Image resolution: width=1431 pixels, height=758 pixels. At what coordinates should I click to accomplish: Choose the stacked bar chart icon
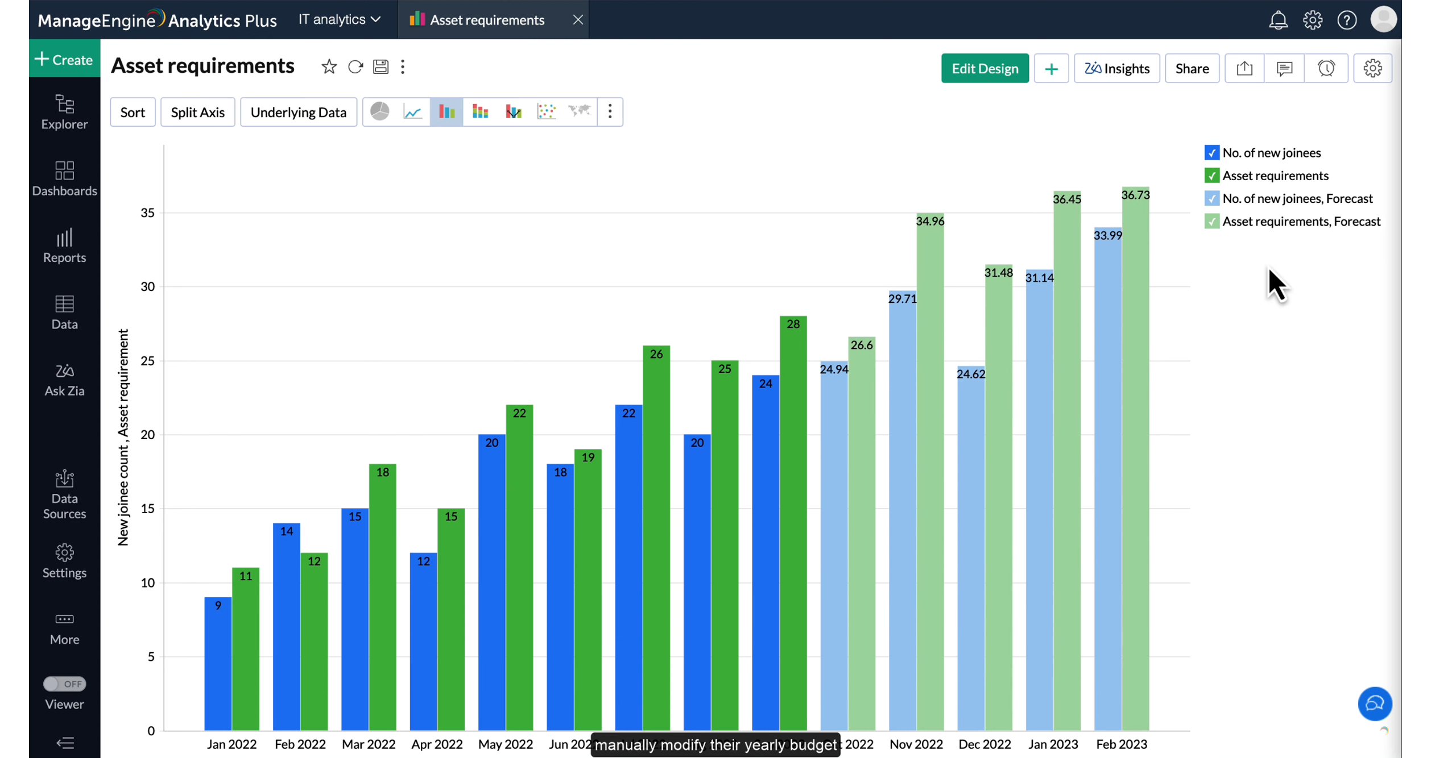(480, 111)
